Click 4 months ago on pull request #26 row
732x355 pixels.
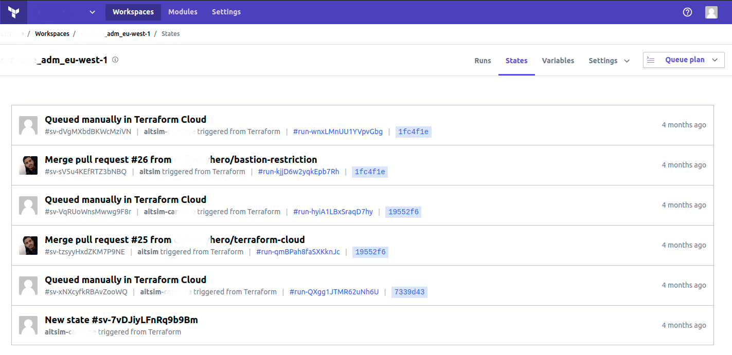click(x=684, y=165)
